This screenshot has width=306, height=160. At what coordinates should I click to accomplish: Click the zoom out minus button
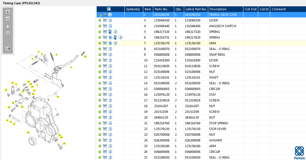8,19
